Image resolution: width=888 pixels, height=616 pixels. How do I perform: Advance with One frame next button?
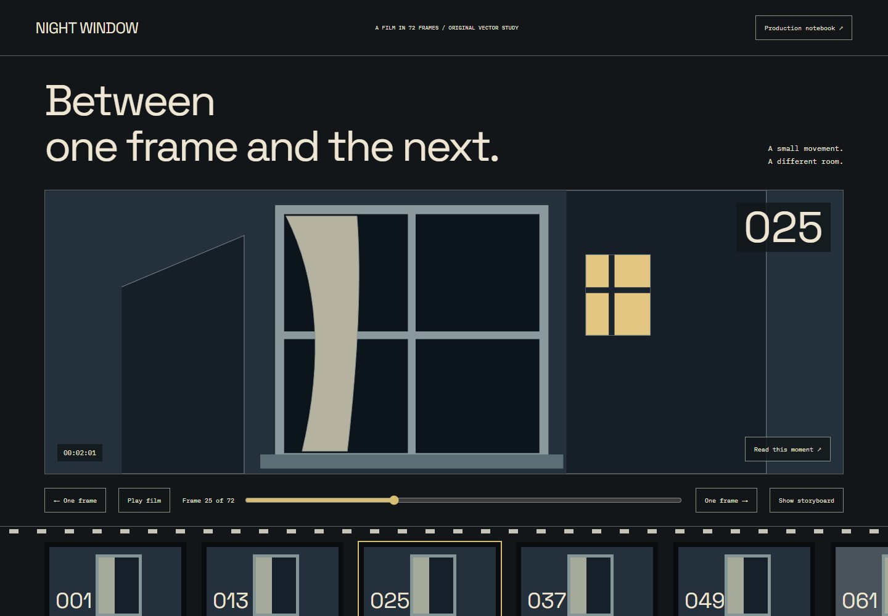(x=726, y=500)
